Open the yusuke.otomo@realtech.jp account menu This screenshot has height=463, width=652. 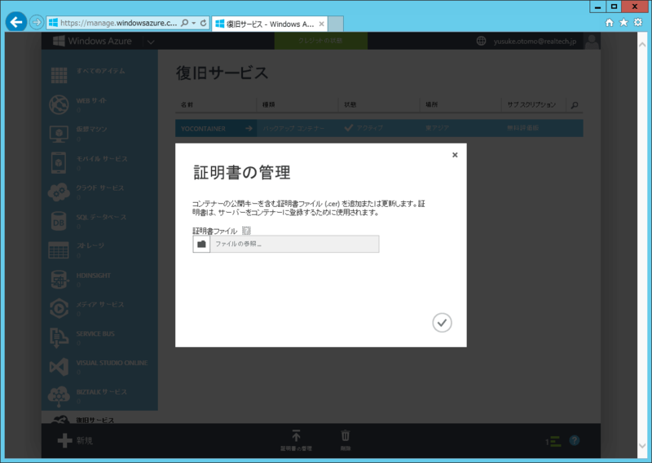(x=535, y=42)
